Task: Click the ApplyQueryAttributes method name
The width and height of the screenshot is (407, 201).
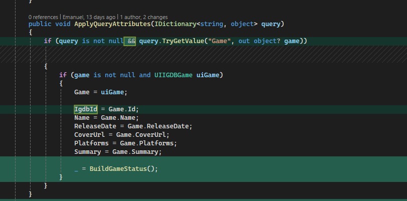Action: pyautogui.click(x=112, y=24)
